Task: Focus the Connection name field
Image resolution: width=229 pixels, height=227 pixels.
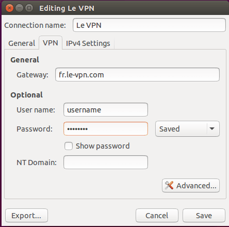Action: (x=149, y=25)
